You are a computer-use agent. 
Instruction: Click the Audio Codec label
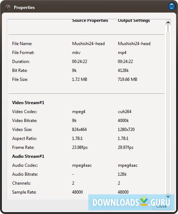25,165
